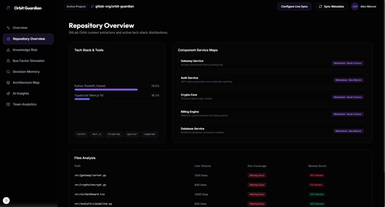Navigate to Team Analytics
Screen dimensions: 385x207
click(28, 104)
